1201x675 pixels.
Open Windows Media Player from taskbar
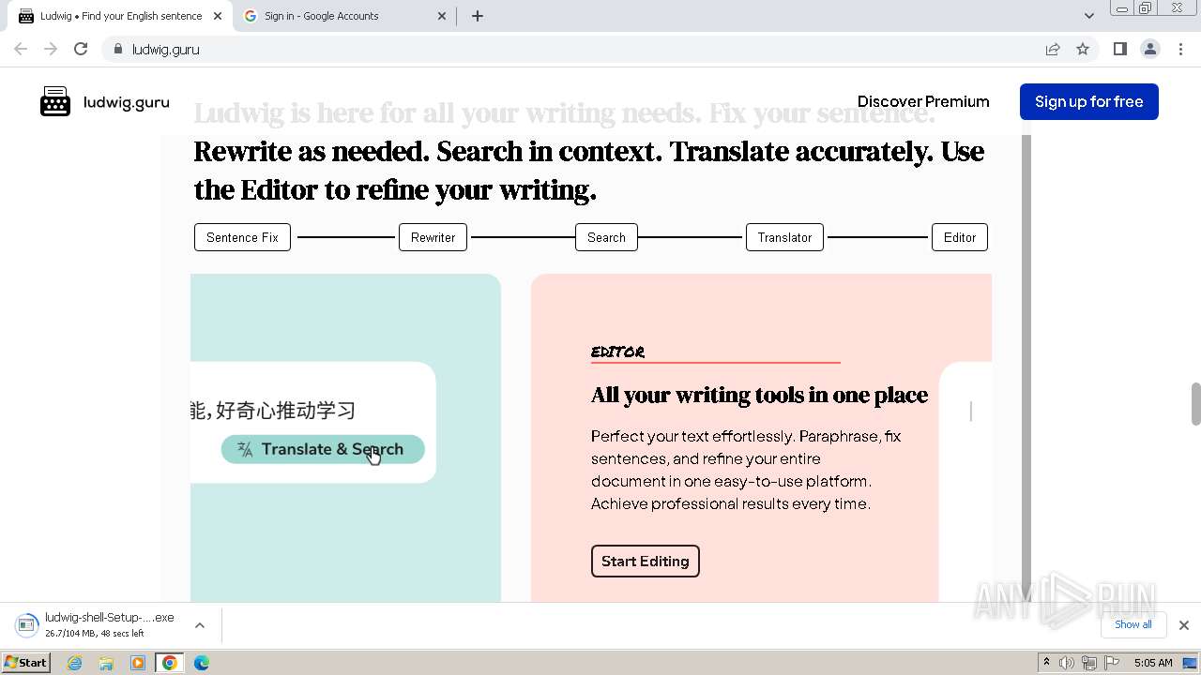click(138, 663)
